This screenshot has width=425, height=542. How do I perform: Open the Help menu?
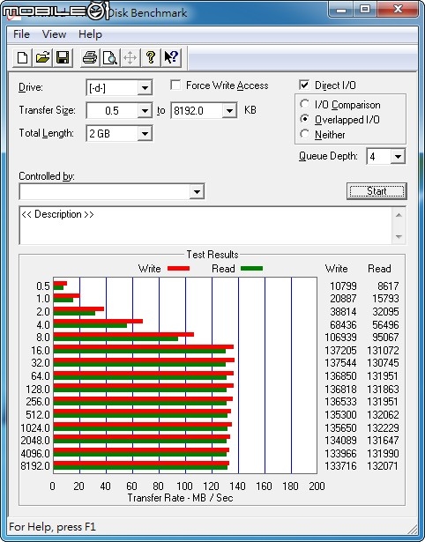(90, 34)
